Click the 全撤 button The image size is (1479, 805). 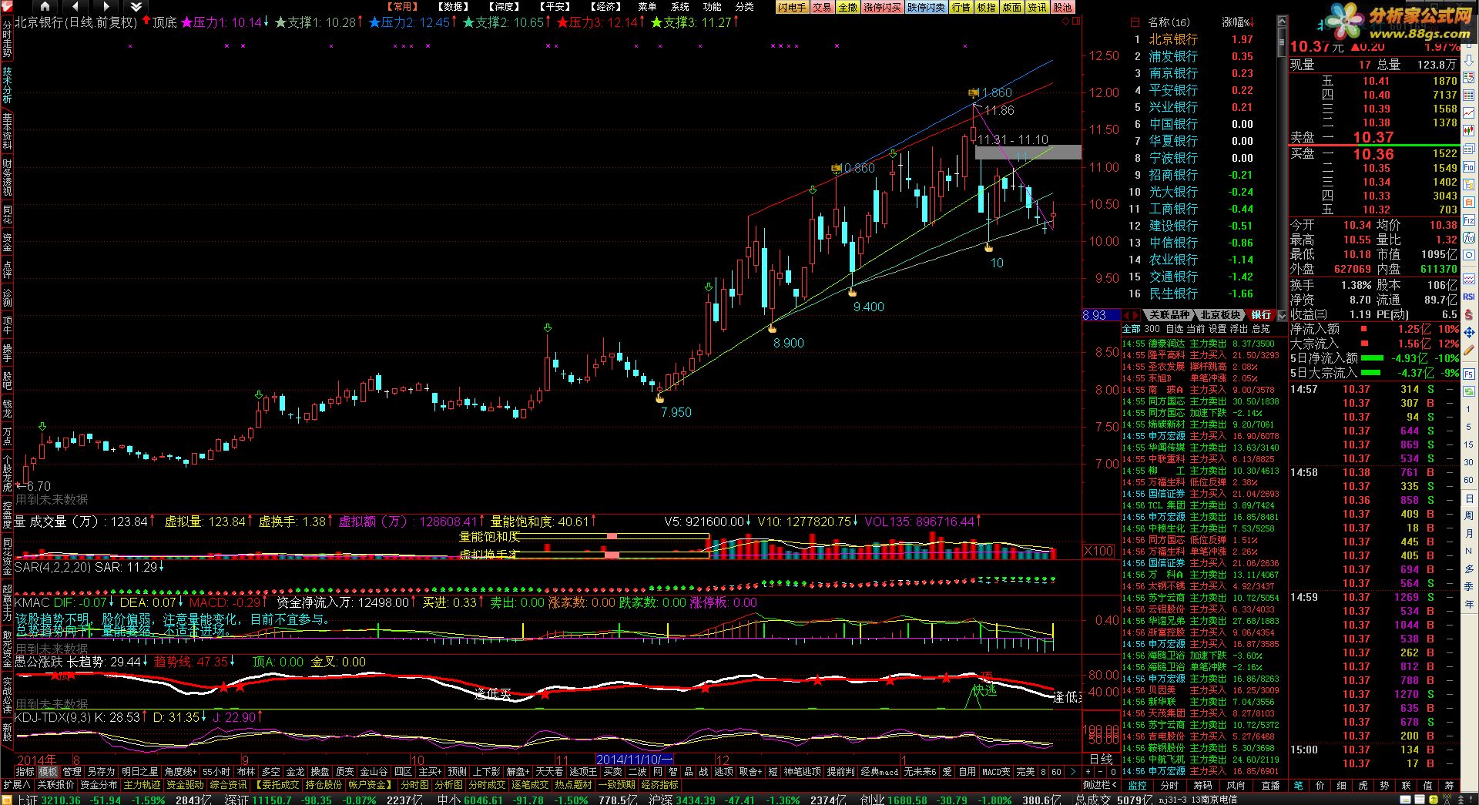coord(847,7)
